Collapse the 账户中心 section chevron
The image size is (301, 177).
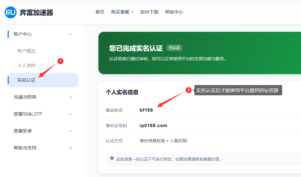(70, 34)
